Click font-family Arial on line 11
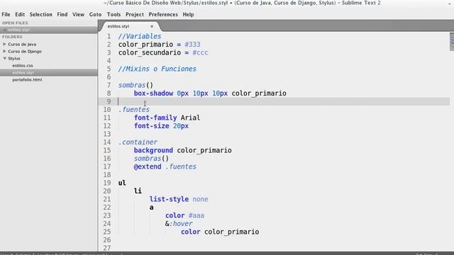The image size is (454, 255). tap(167, 118)
